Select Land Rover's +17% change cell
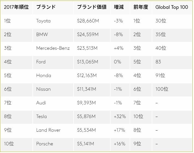The width and height of the screenshot is (194, 153). click(119, 130)
